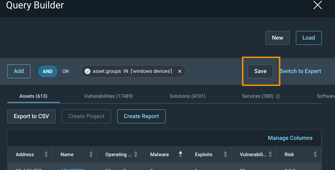
Task: Sort by Risk column arrows
Action: [x=315, y=155]
